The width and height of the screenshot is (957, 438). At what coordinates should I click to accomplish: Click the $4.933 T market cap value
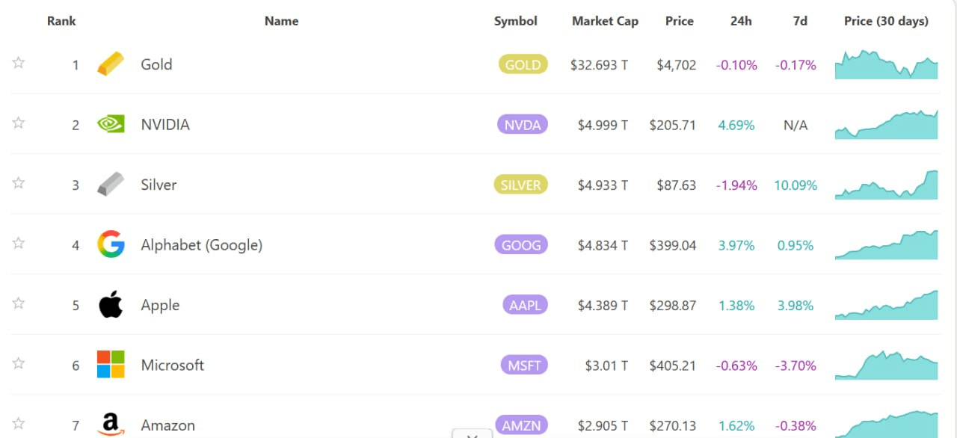(603, 185)
